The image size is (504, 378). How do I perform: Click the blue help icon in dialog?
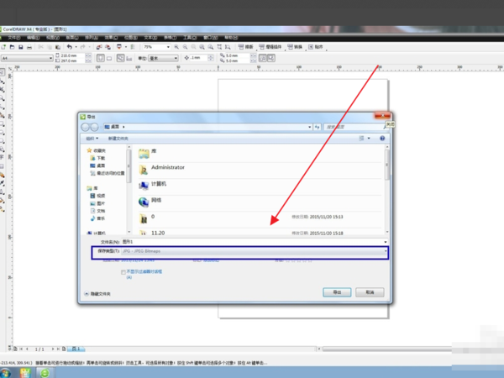[382, 139]
